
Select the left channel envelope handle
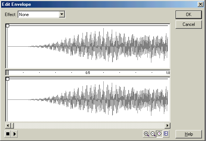coord(7,26)
